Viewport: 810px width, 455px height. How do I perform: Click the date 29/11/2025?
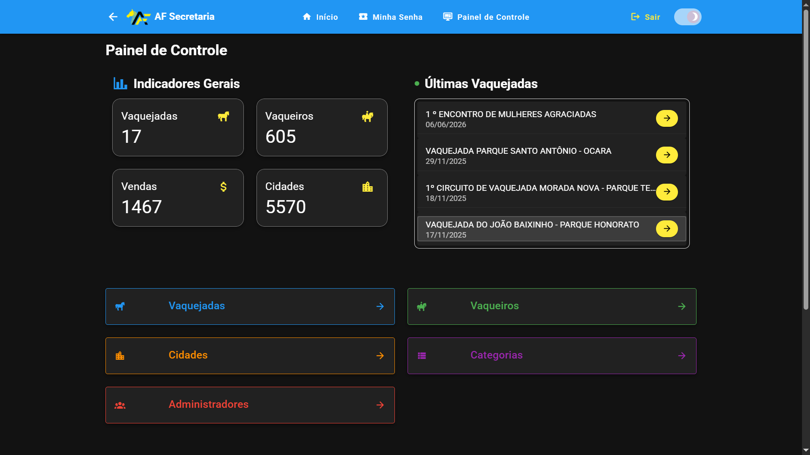point(445,161)
